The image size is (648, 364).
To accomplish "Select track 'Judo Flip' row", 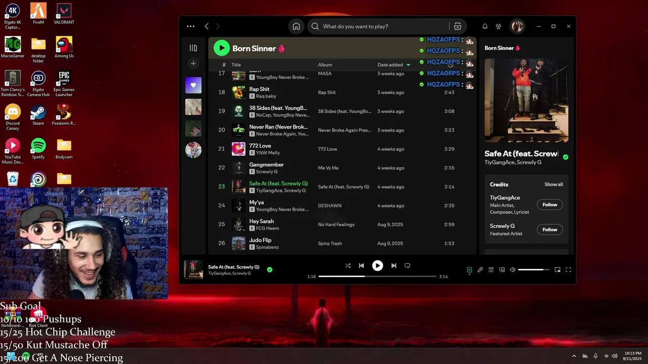I will click(x=342, y=243).
